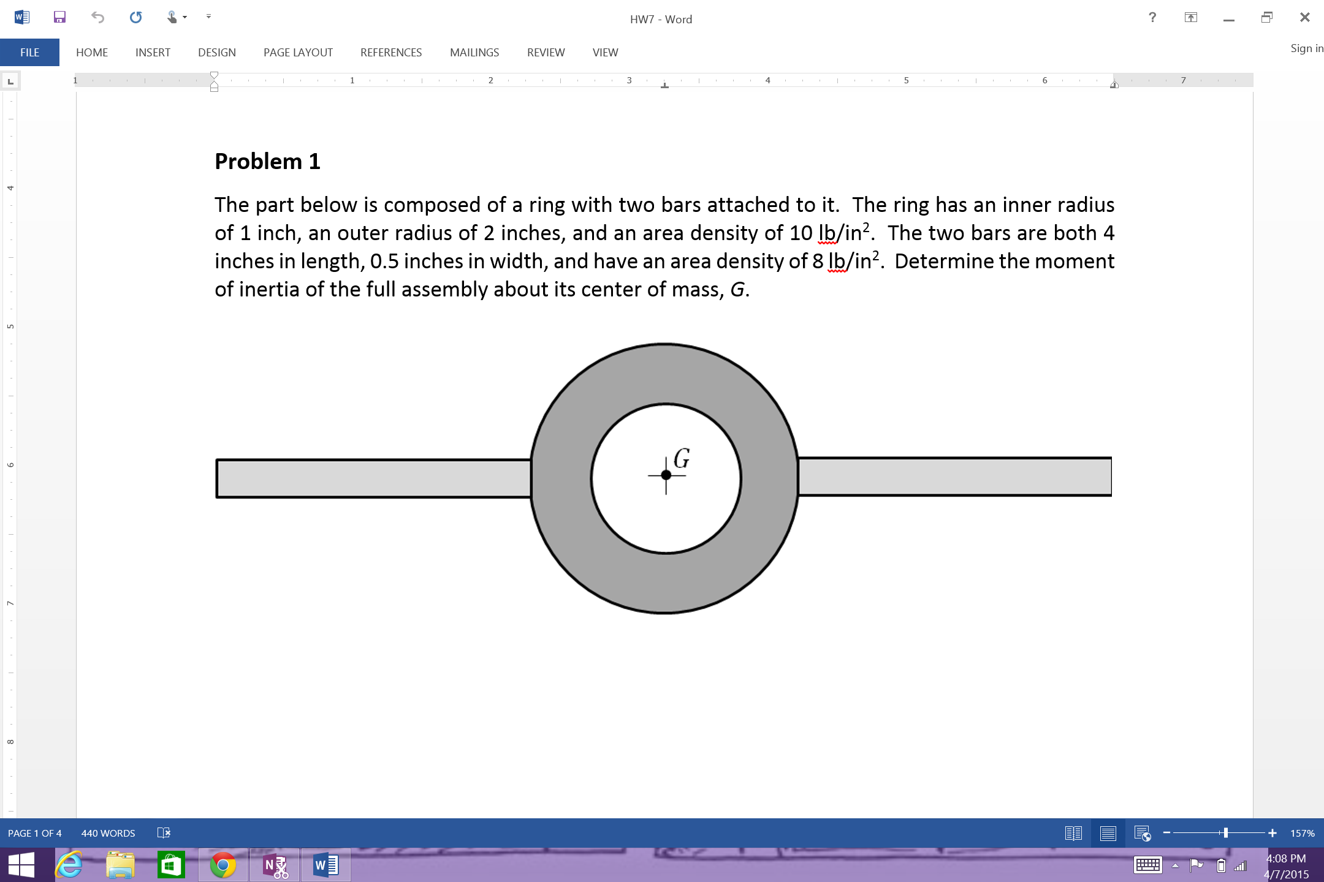Switch to Web Layout view
This screenshot has width=1324, height=882.
tap(1143, 833)
